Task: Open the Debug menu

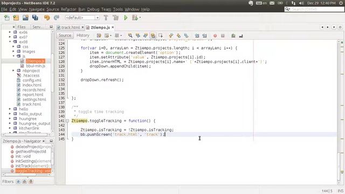Action: click(93, 9)
